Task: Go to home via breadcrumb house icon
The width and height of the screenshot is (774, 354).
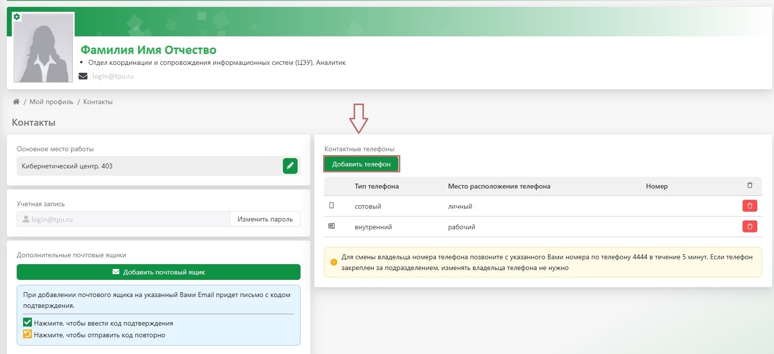Action: [x=16, y=102]
